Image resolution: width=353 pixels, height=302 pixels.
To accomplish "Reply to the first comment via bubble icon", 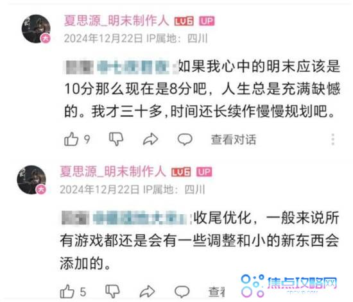I will click(x=185, y=139).
